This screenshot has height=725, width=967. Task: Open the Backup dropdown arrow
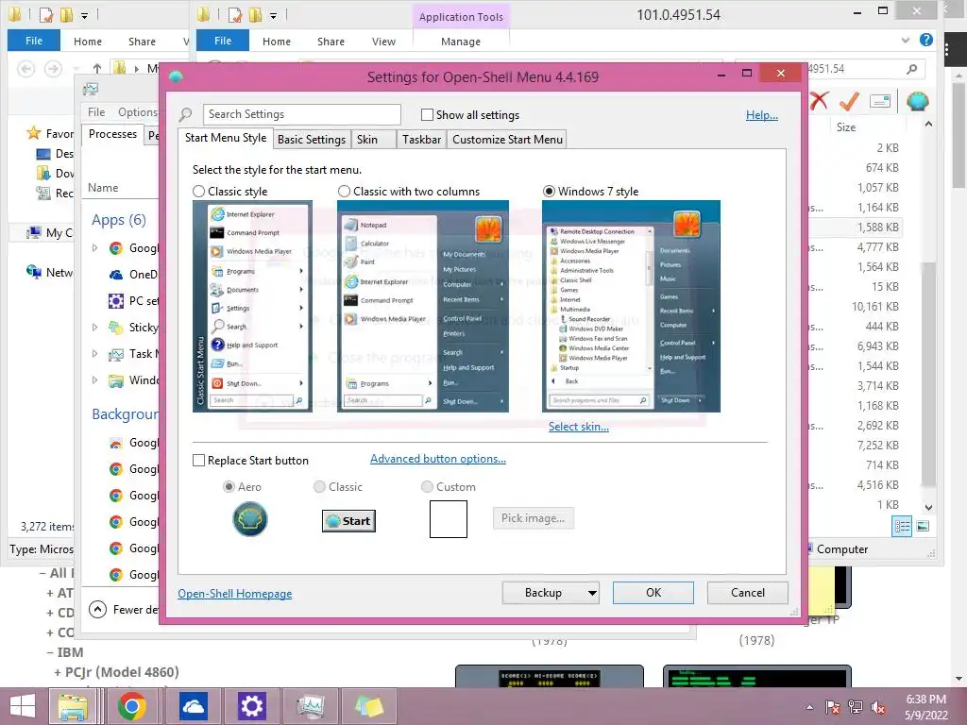(591, 593)
